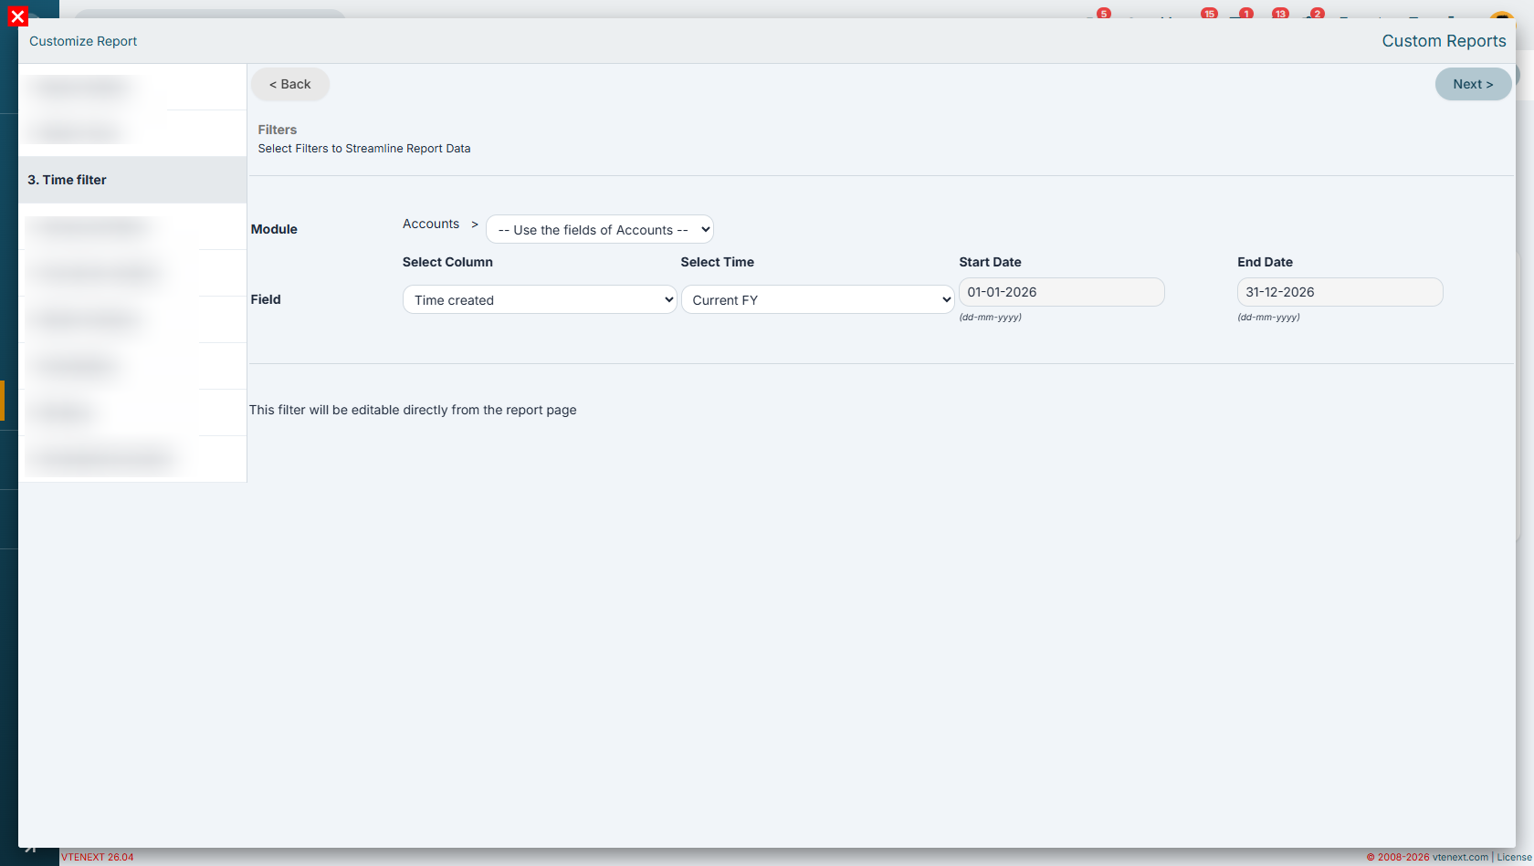Click the Customize Report title text
This screenshot has height=866, width=1534.
(x=83, y=41)
